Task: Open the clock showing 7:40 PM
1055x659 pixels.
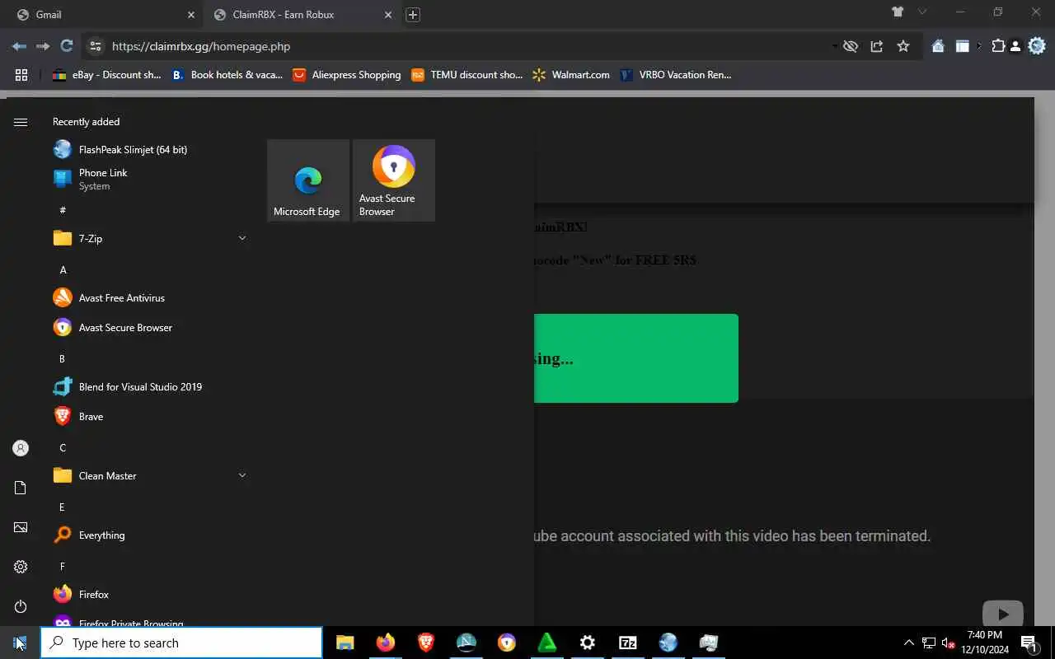Action: (x=985, y=643)
